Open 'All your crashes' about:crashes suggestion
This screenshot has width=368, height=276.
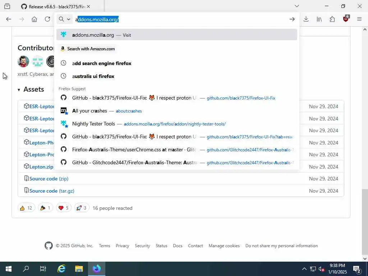click(177, 111)
